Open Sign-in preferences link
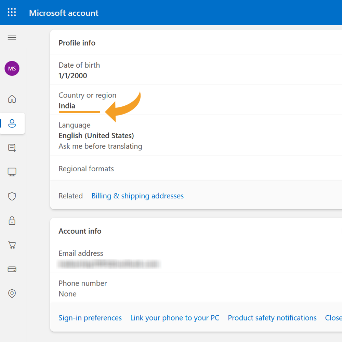Screen dimensions: 342x342 [x=90, y=318]
